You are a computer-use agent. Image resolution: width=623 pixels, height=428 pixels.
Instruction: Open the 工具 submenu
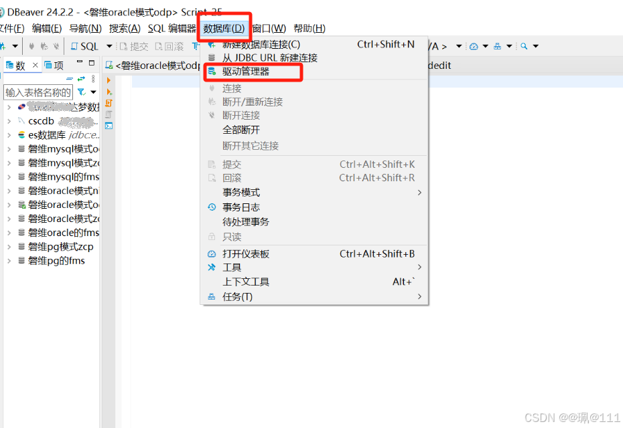pyautogui.click(x=314, y=267)
